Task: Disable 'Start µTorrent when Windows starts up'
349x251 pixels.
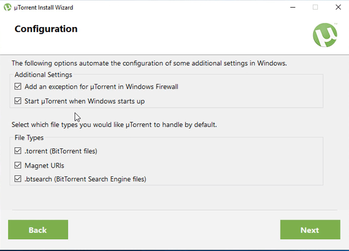Action: pyautogui.click(x=17, y=101)
